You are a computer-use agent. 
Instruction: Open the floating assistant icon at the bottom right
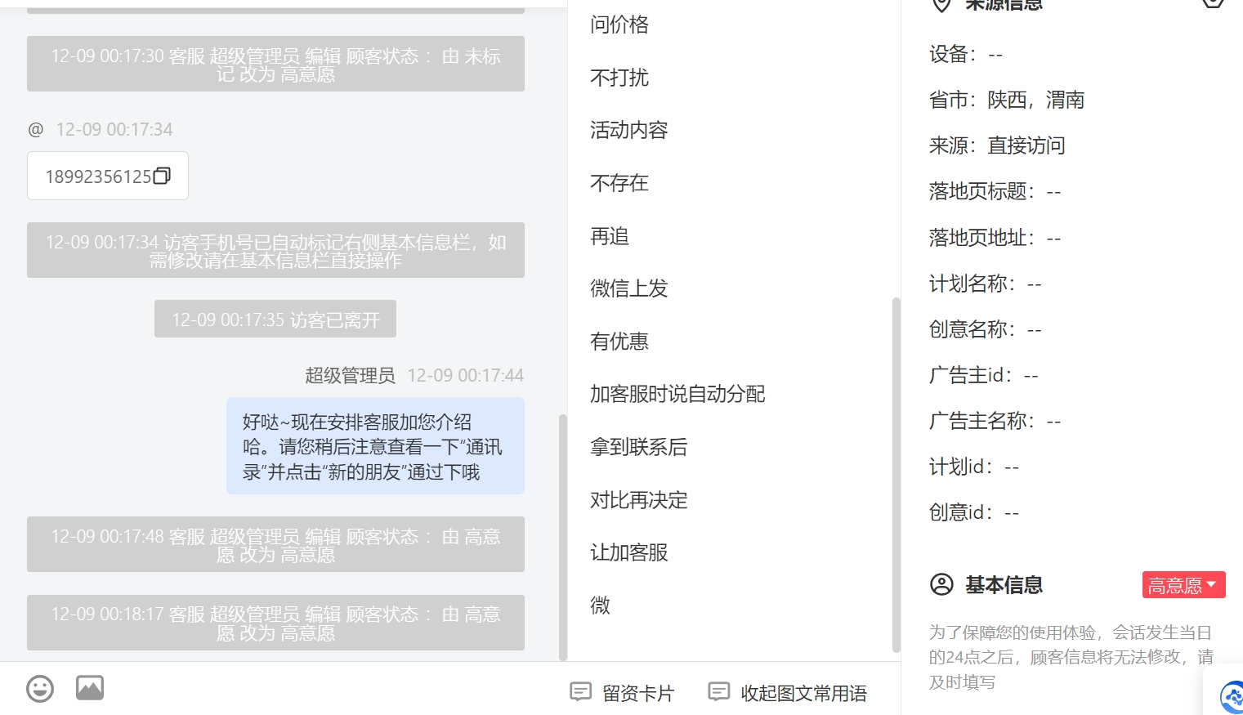(1232, 696)
